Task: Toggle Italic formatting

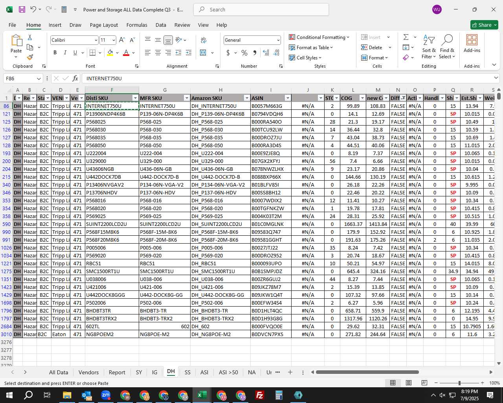Action: coord(65,53)
